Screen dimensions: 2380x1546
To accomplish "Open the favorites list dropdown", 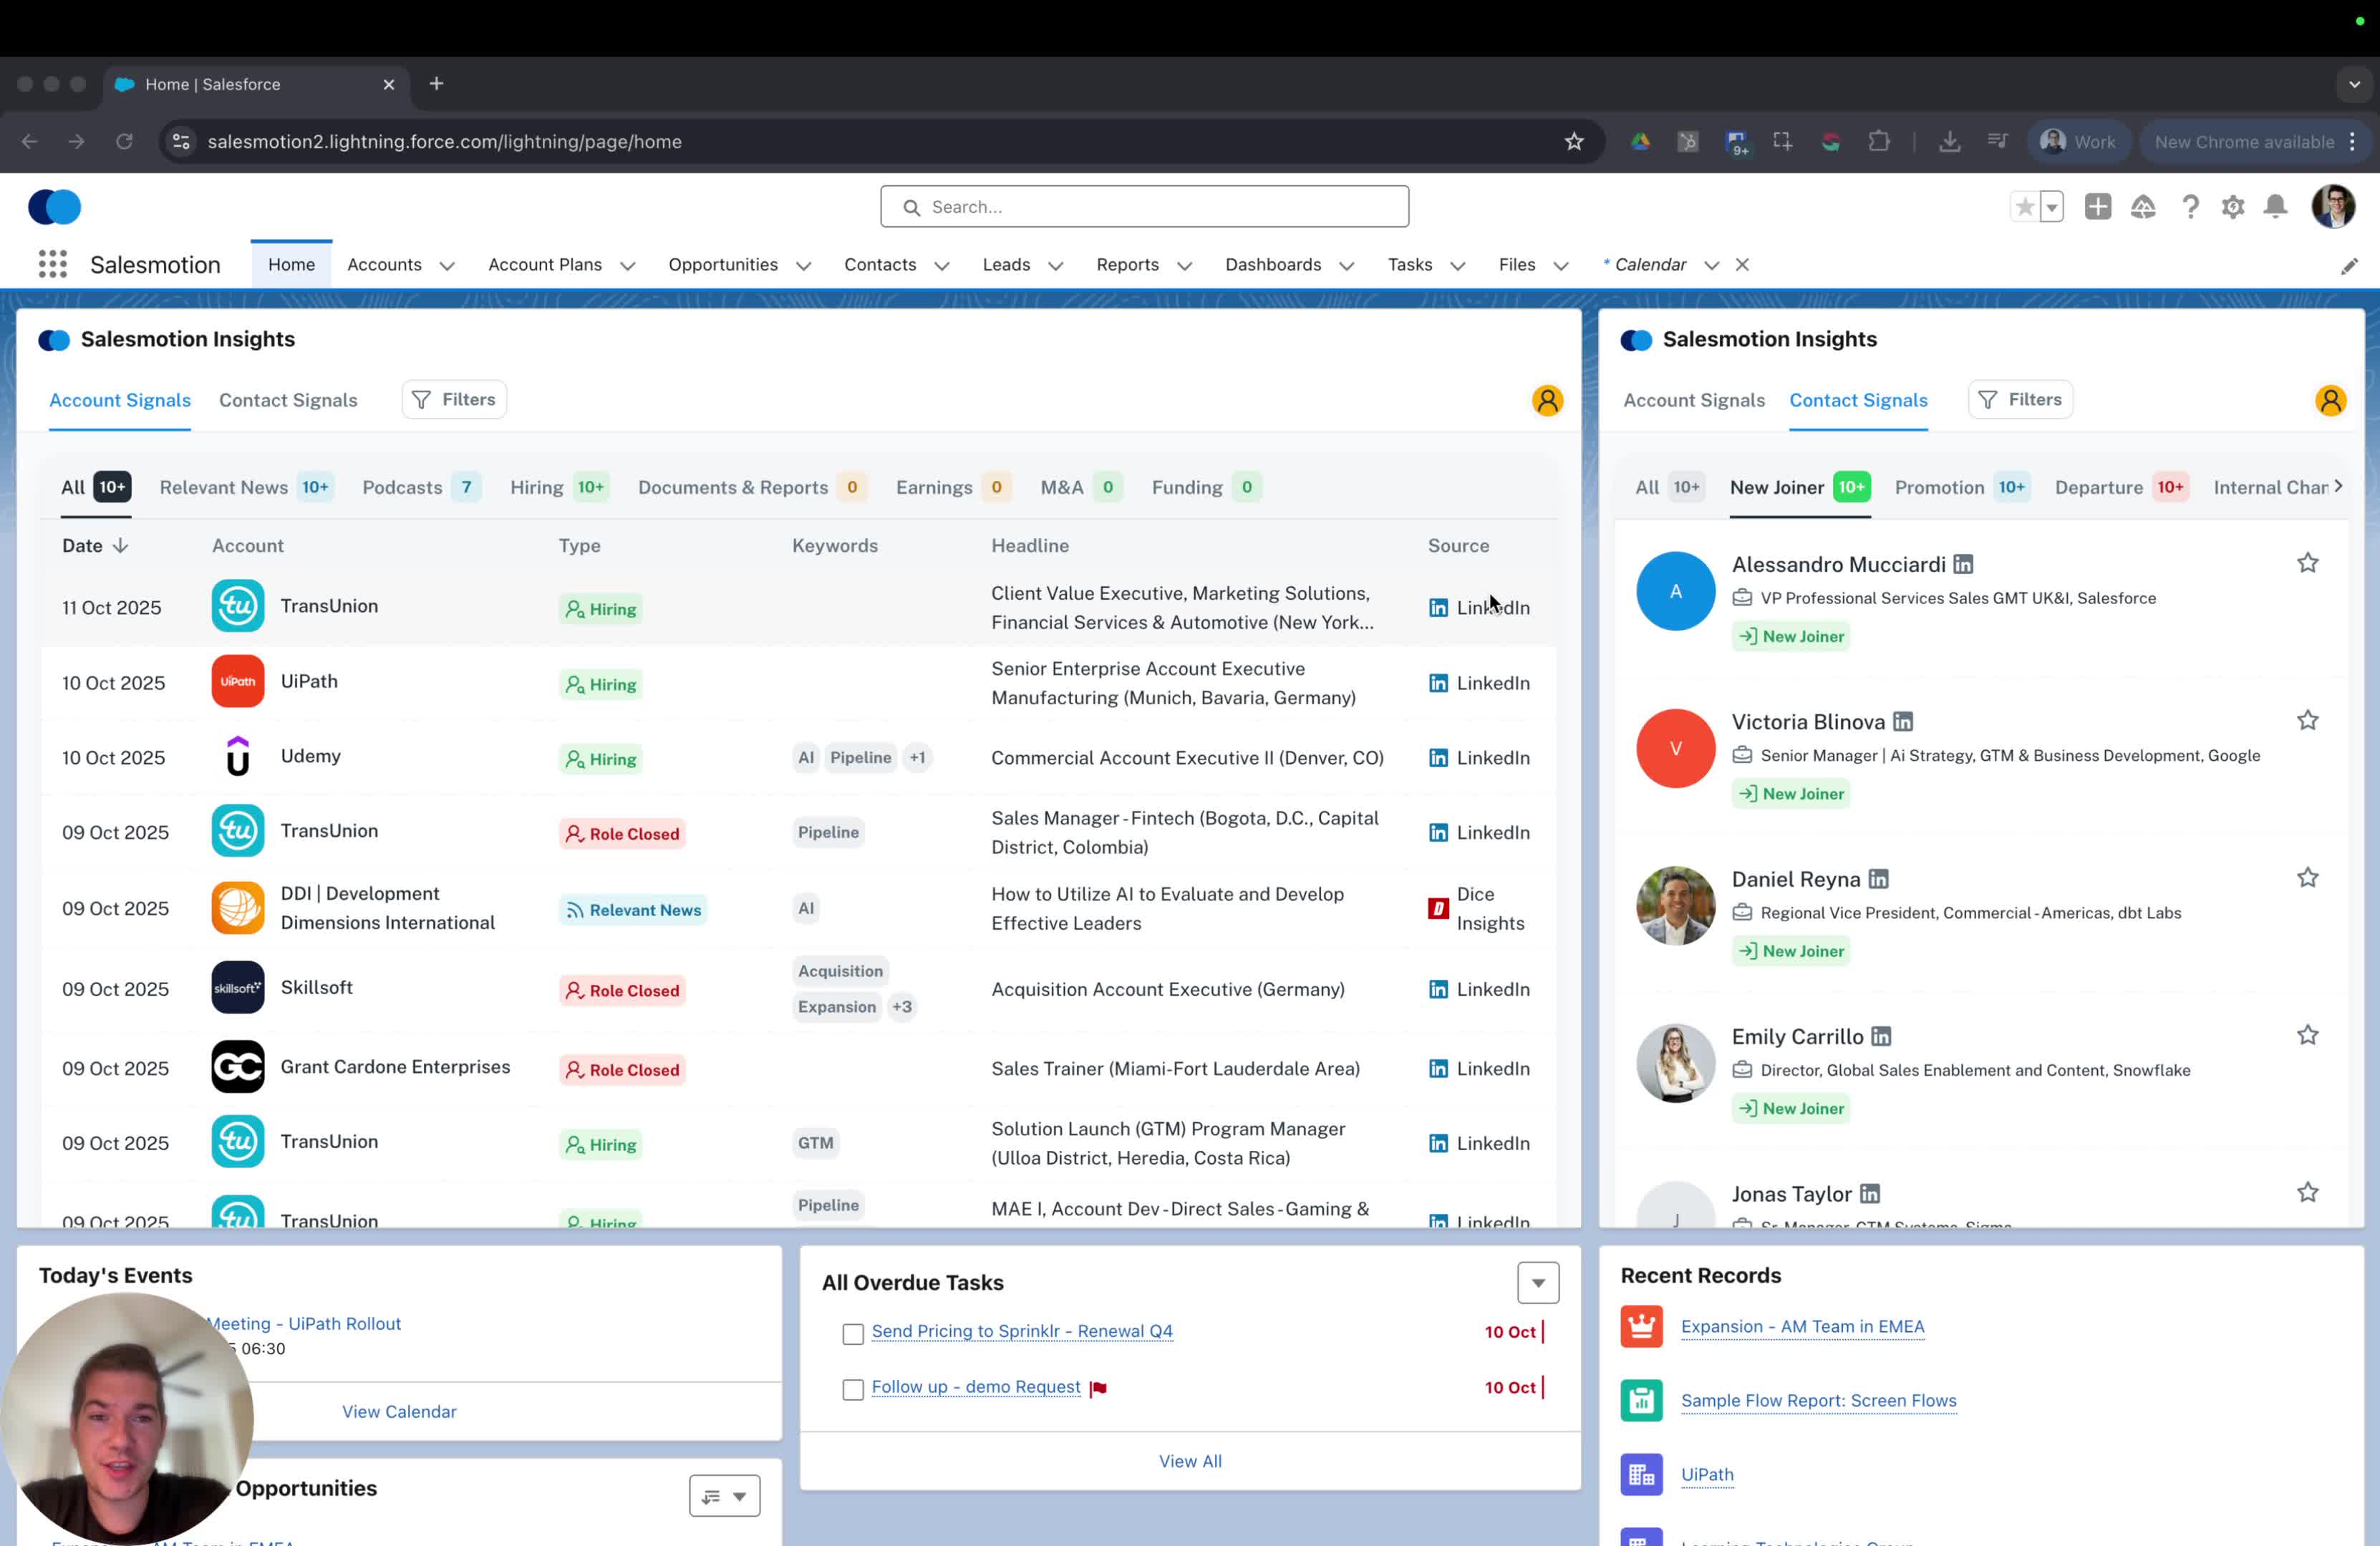I will pos(2052,207).
